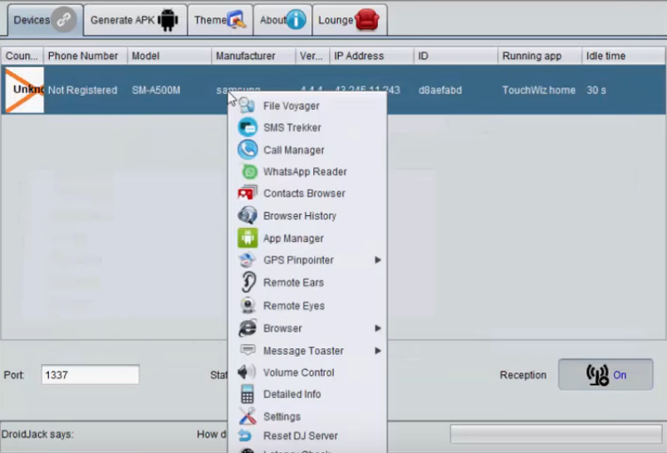Click the progress bar at bottom right
Screen dimensions: 667x453
click(557, 434)
